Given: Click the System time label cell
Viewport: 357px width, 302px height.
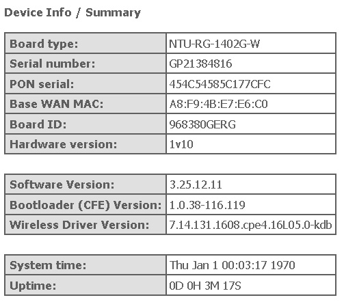Looking at the screenshot, I should 85,265.
